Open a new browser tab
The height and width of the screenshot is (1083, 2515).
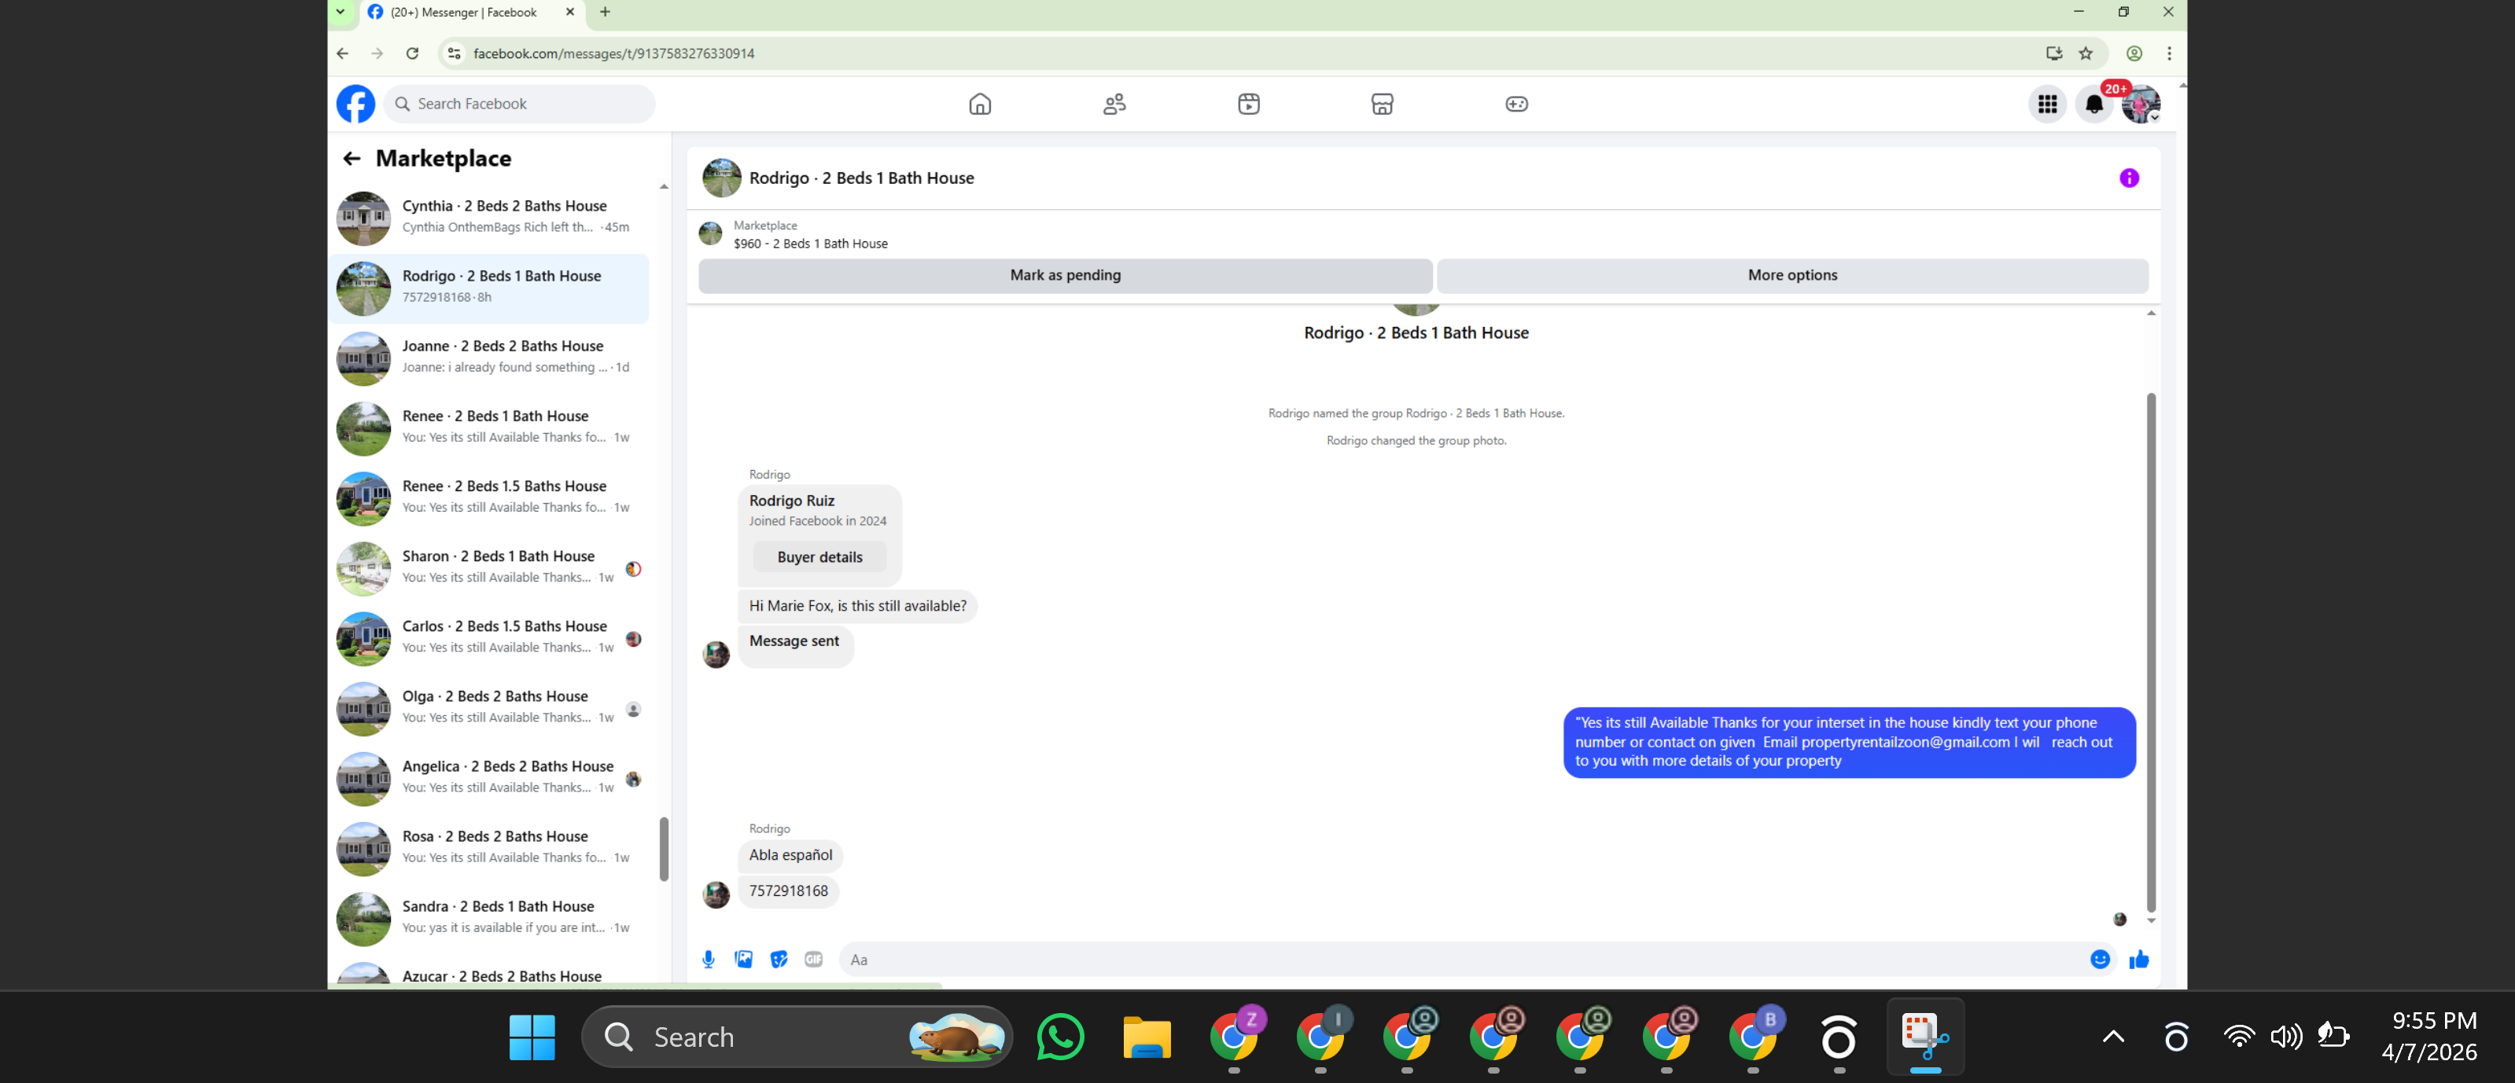606,13
